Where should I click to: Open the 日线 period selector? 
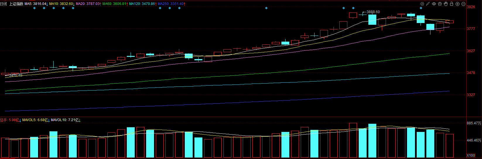pyautogui.click(x=4, y=4)
